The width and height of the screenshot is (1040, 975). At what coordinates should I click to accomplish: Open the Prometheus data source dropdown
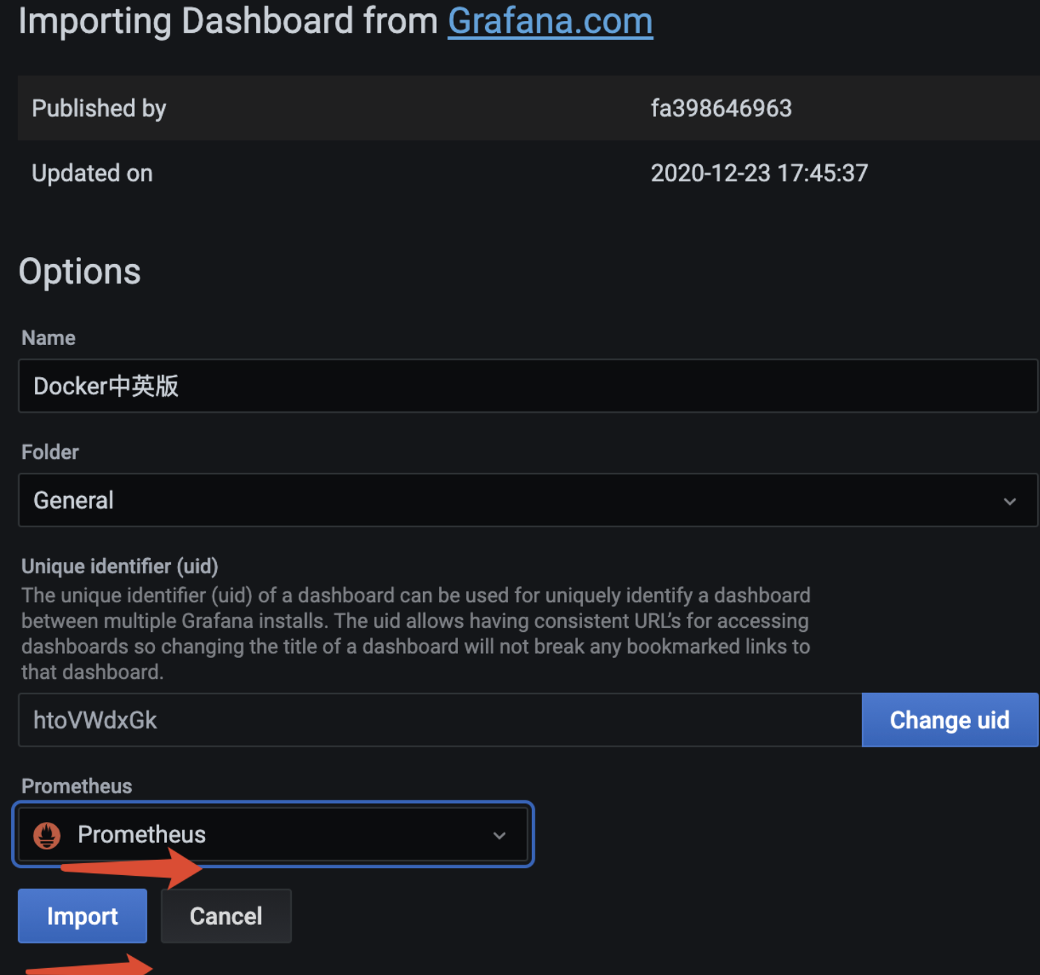pos(273,835)
